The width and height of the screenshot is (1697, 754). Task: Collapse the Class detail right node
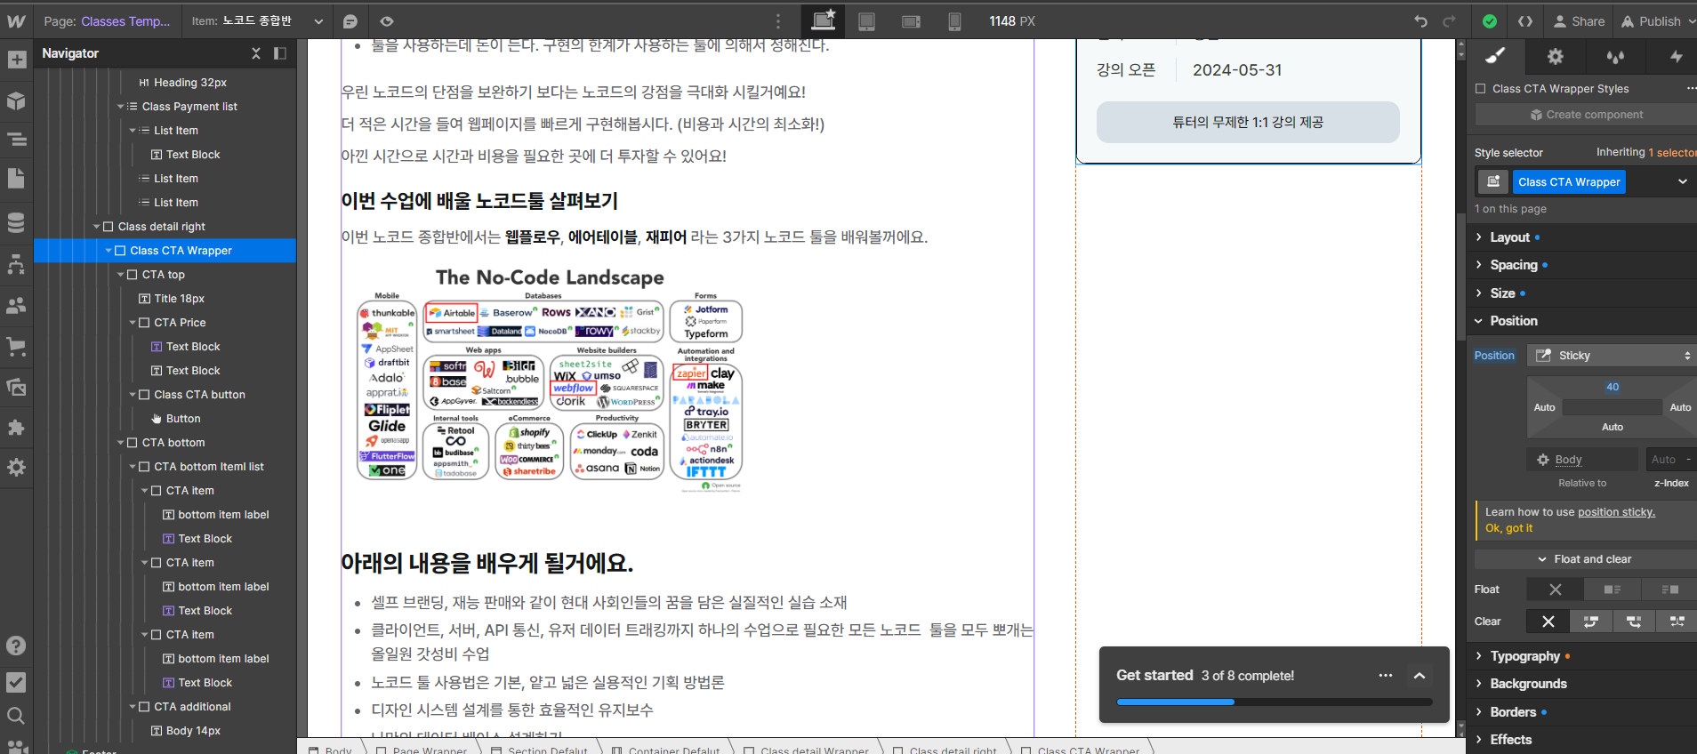point(97,227)
